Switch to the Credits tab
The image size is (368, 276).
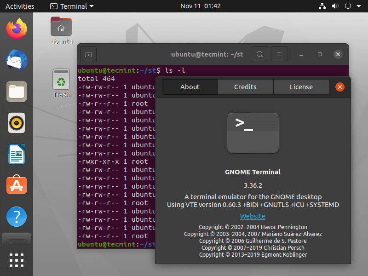coord(245,87)
